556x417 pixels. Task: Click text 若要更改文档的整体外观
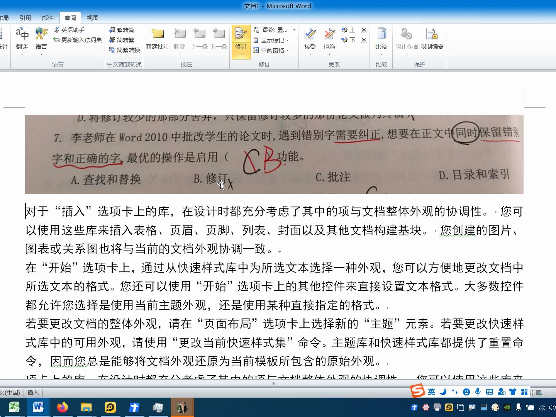[x=92, y=324]
